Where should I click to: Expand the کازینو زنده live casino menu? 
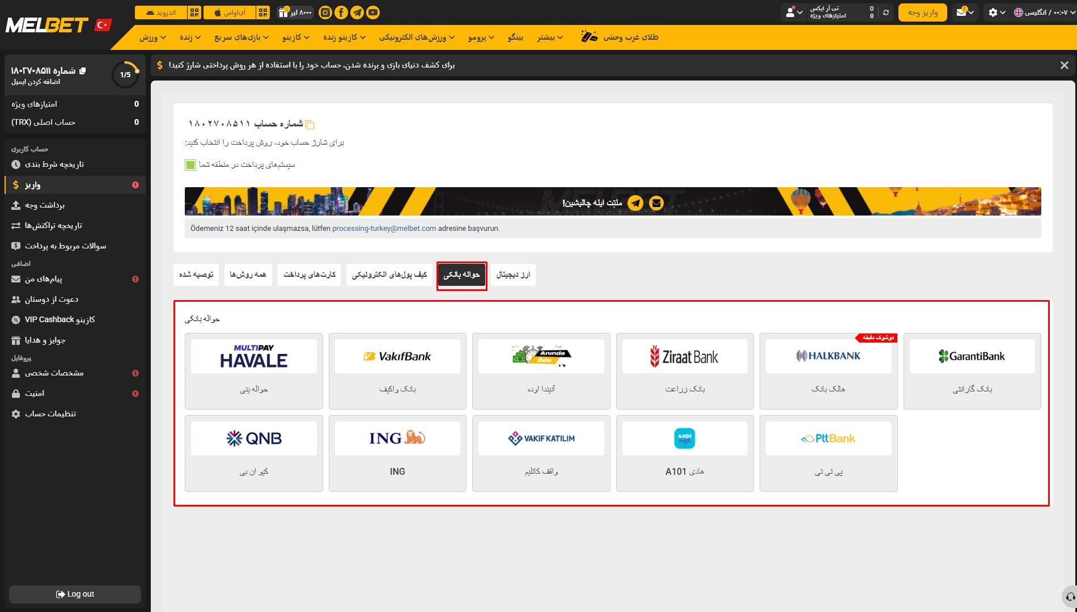(344, 37)
